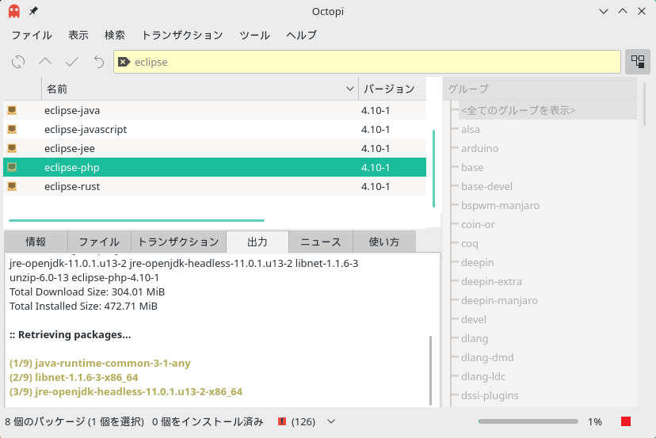
Task: Switch to the ニュース tab
Action: (321, 242)
